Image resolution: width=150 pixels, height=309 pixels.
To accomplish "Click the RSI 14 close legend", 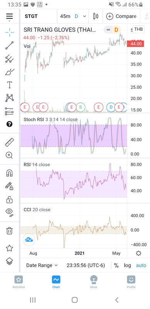I will (x=37, y=165).
